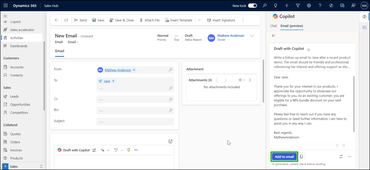The image size is (370, 170).
Task: Click Draft with Copilot in editor toolbar
Action: click(73, 150)
